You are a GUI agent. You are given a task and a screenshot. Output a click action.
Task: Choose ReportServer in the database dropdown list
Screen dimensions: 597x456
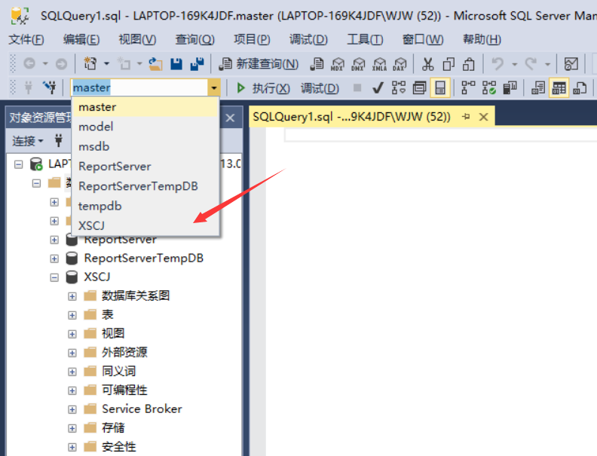145,167
